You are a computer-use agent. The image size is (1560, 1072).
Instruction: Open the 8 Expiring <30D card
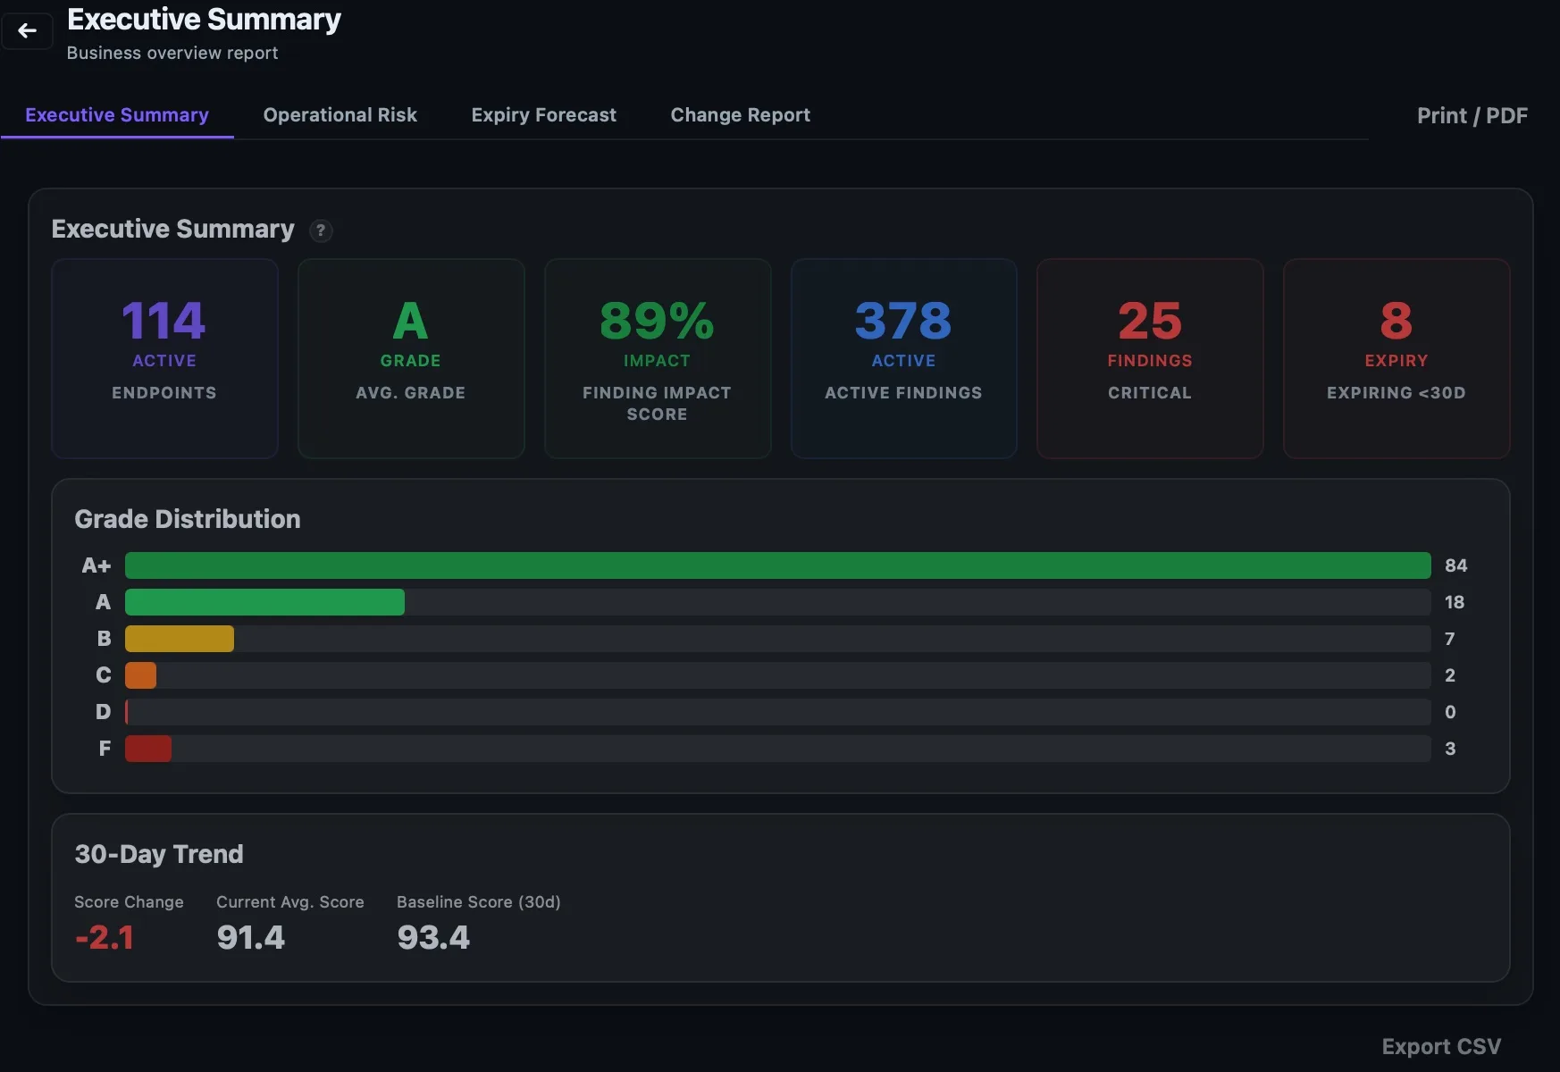click(x=1396, y=358)
